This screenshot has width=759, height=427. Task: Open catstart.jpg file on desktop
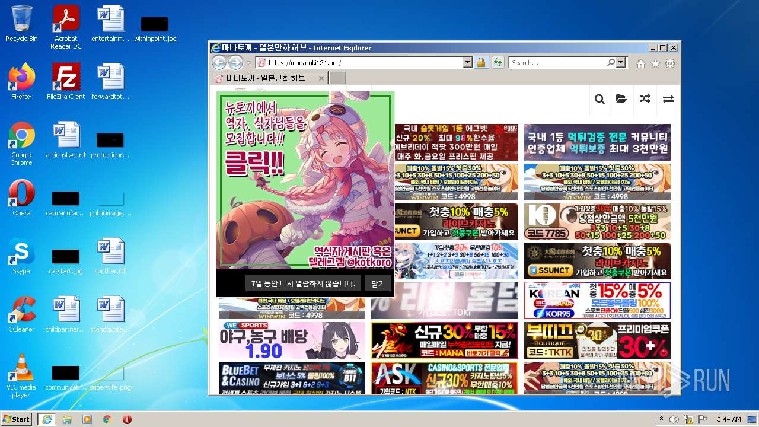66,261
